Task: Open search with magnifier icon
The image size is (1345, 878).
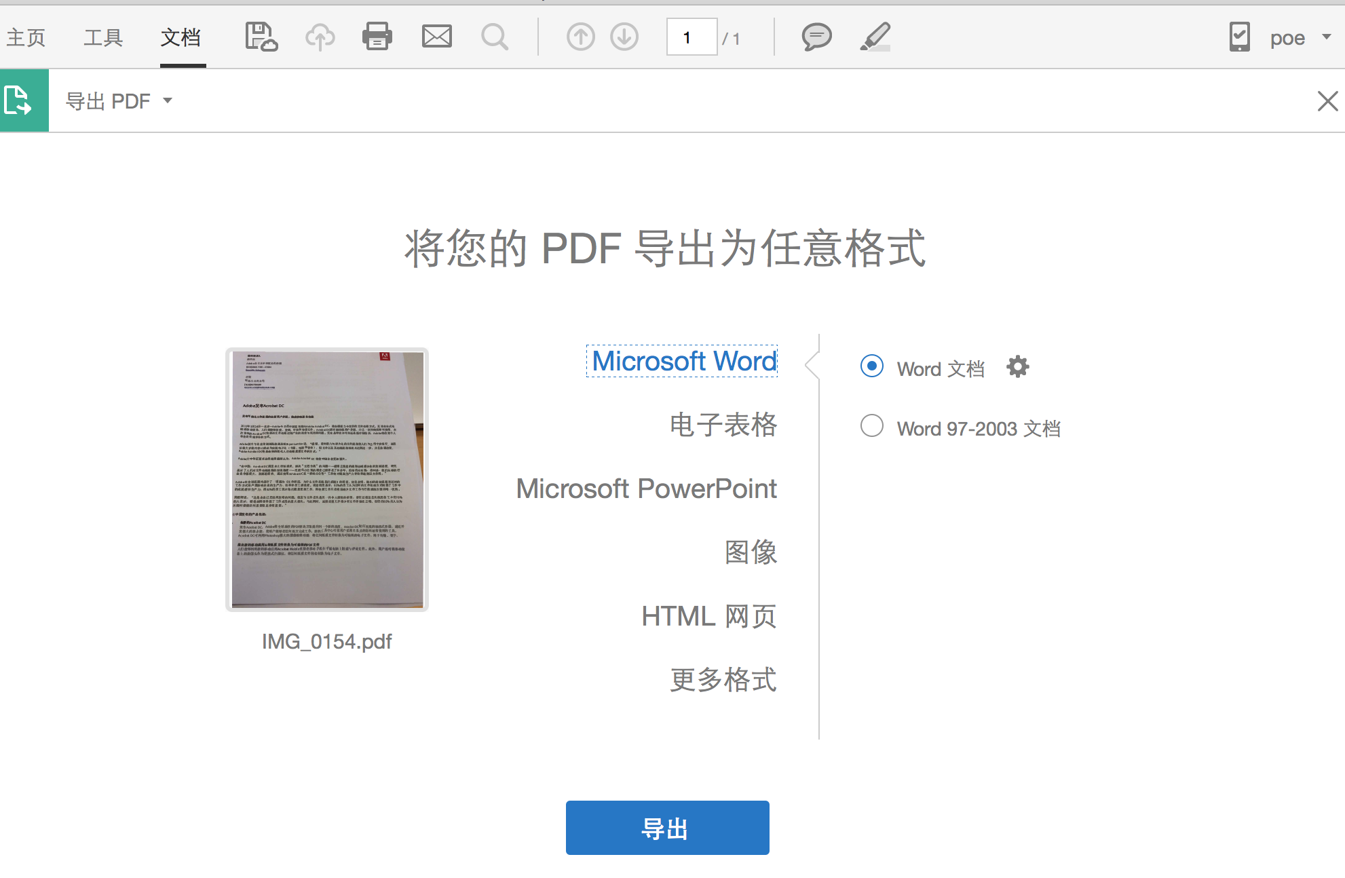Action: (495, 37)
